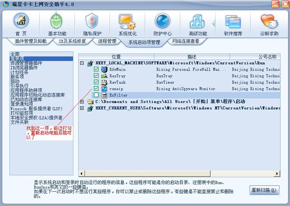Open 诊断求助 heart icon
The width and height of the screenshot is (290, 206).
[269, 22]
